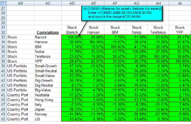Click the Australia row label
This screenshot has width=191, height=124.
click(x=48, y=95)
